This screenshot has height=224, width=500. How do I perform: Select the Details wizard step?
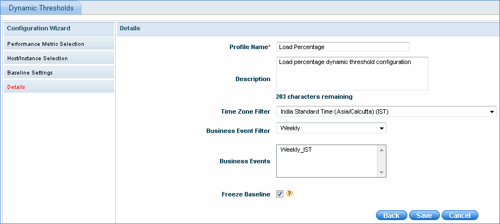(x=17, y=87)
